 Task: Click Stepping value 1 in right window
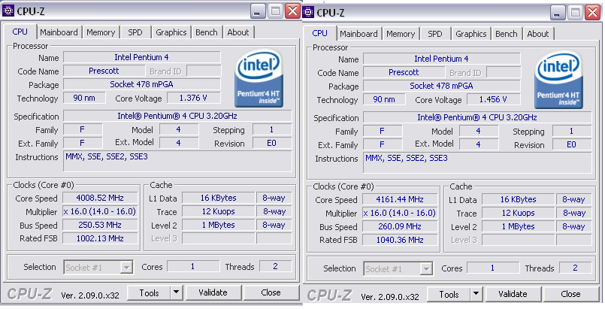click(x=572, y=131)
